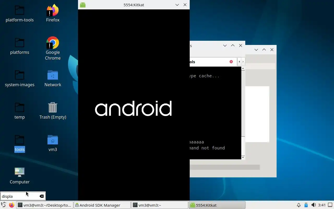Maximize the terminal window behind emulator
The height and width of the screenshot is (209, 334).
pyautogui.click(x=233, y=45)
